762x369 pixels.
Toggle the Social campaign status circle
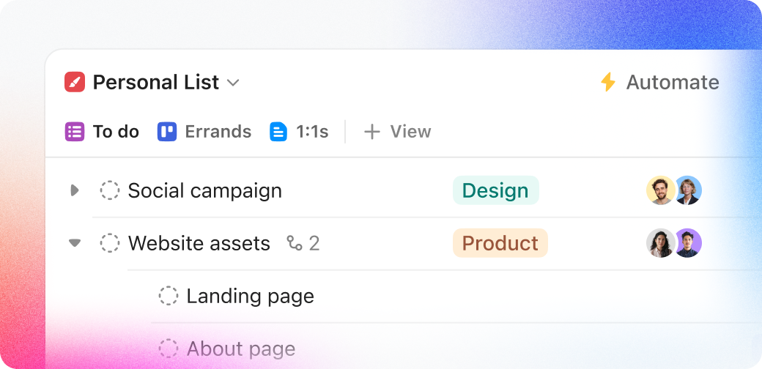[110, 190]
